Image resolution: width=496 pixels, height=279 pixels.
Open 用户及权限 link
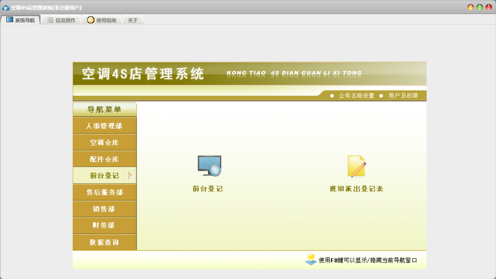[x=403, y=95]
